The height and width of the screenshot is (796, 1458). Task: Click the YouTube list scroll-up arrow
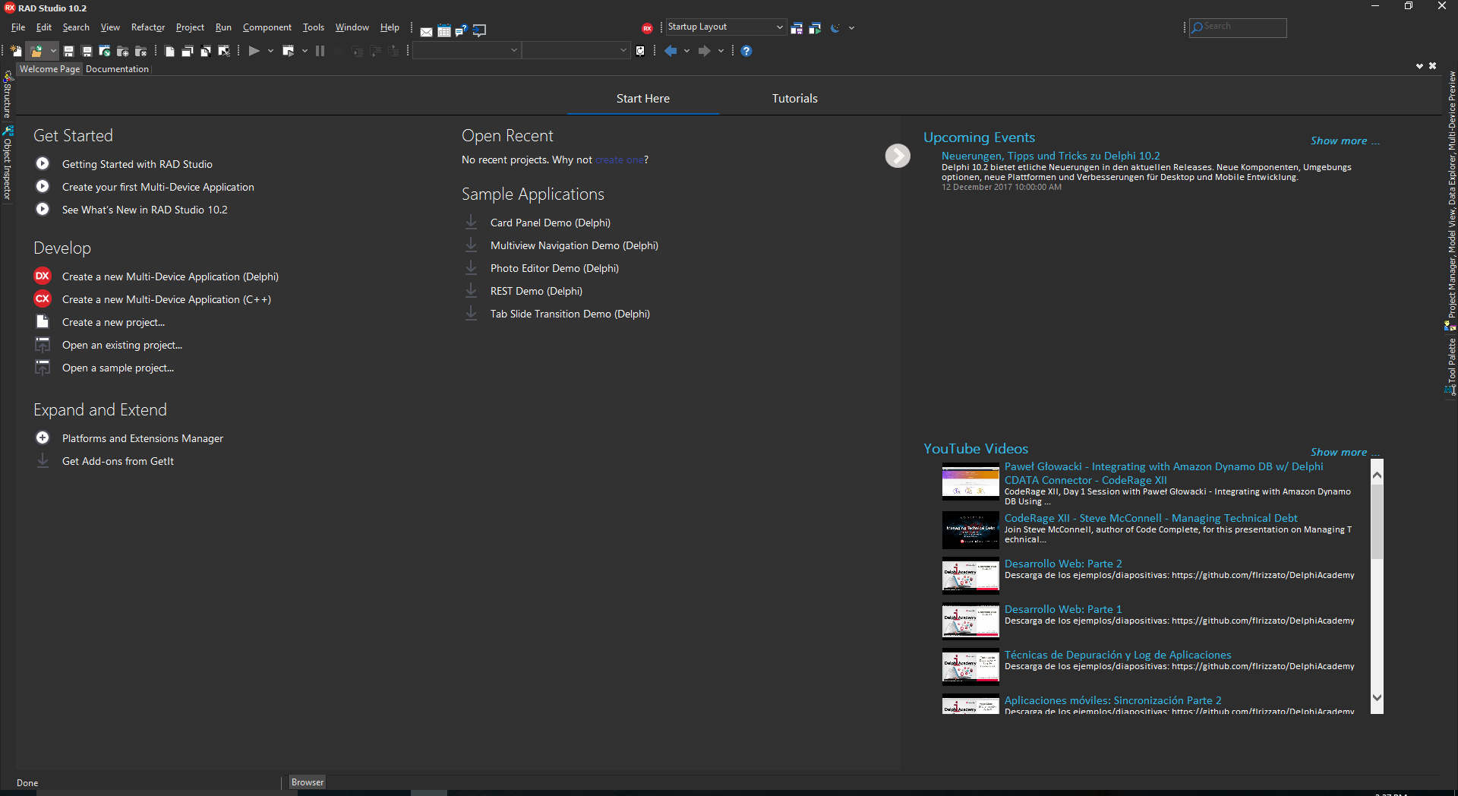coord(1377,475)
